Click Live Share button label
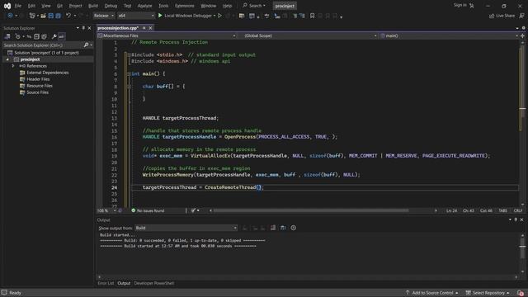The height and width of the screenshot is (297, 528). tap(505, 16)
